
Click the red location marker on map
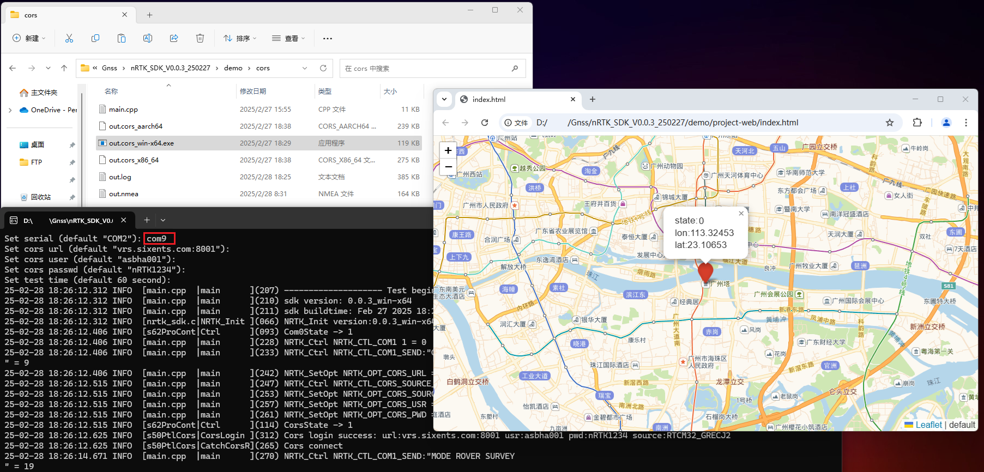[x=705, y=271]
